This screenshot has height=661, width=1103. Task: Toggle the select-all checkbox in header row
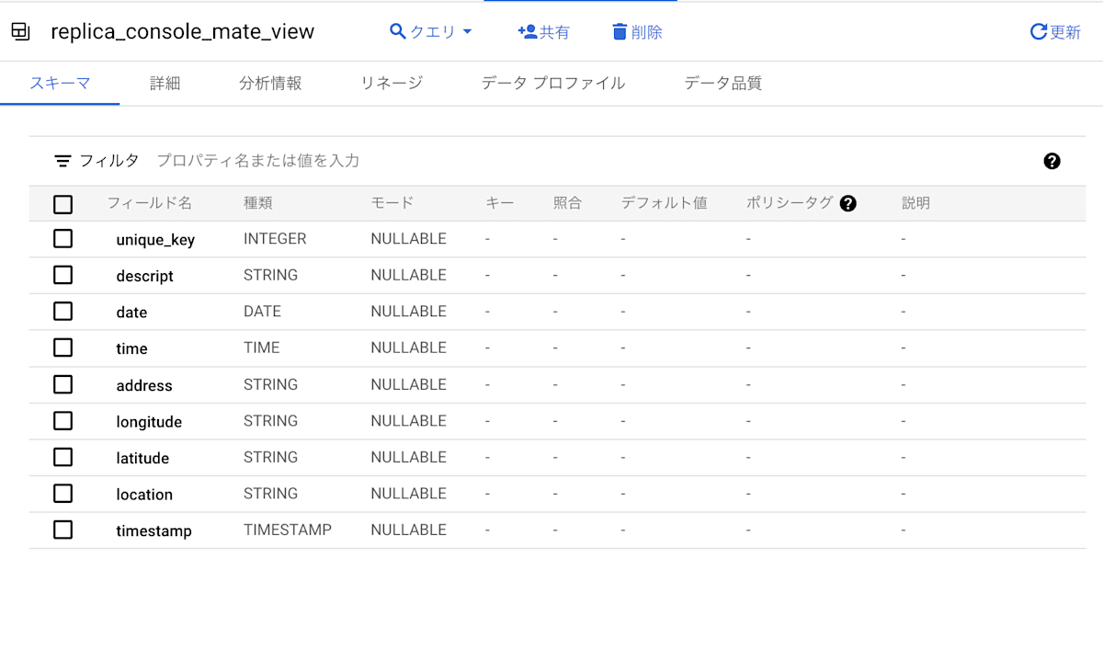pos(63,204)
